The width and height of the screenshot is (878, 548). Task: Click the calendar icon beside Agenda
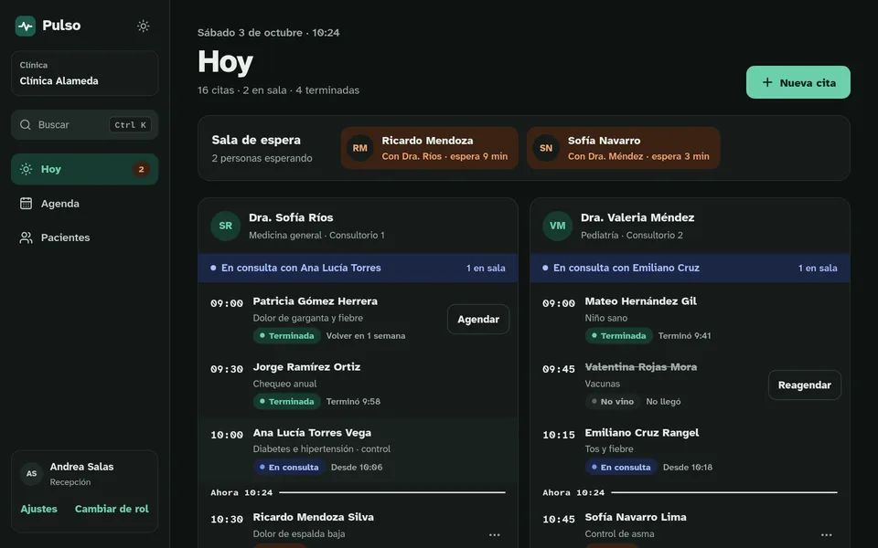(26, 204)
